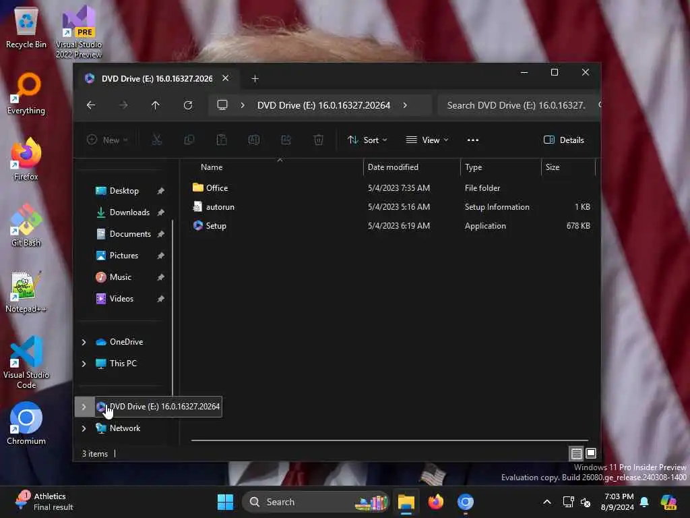
Task: Open Music in the sidebar
Action: (120, 277)
